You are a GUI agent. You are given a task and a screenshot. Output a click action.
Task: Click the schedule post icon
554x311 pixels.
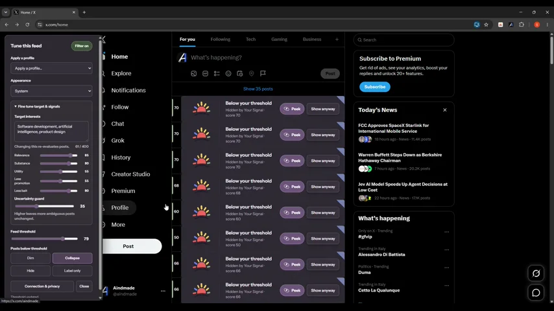click(240, 73)
